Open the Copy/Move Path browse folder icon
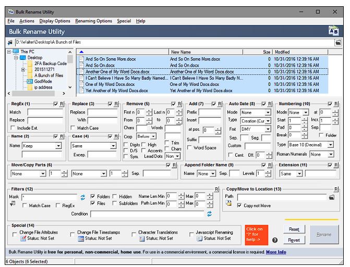350x267 pixels. click(332, 197)
